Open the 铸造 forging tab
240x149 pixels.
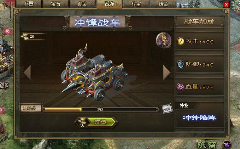pyautogui.click(x=163, y=4)
